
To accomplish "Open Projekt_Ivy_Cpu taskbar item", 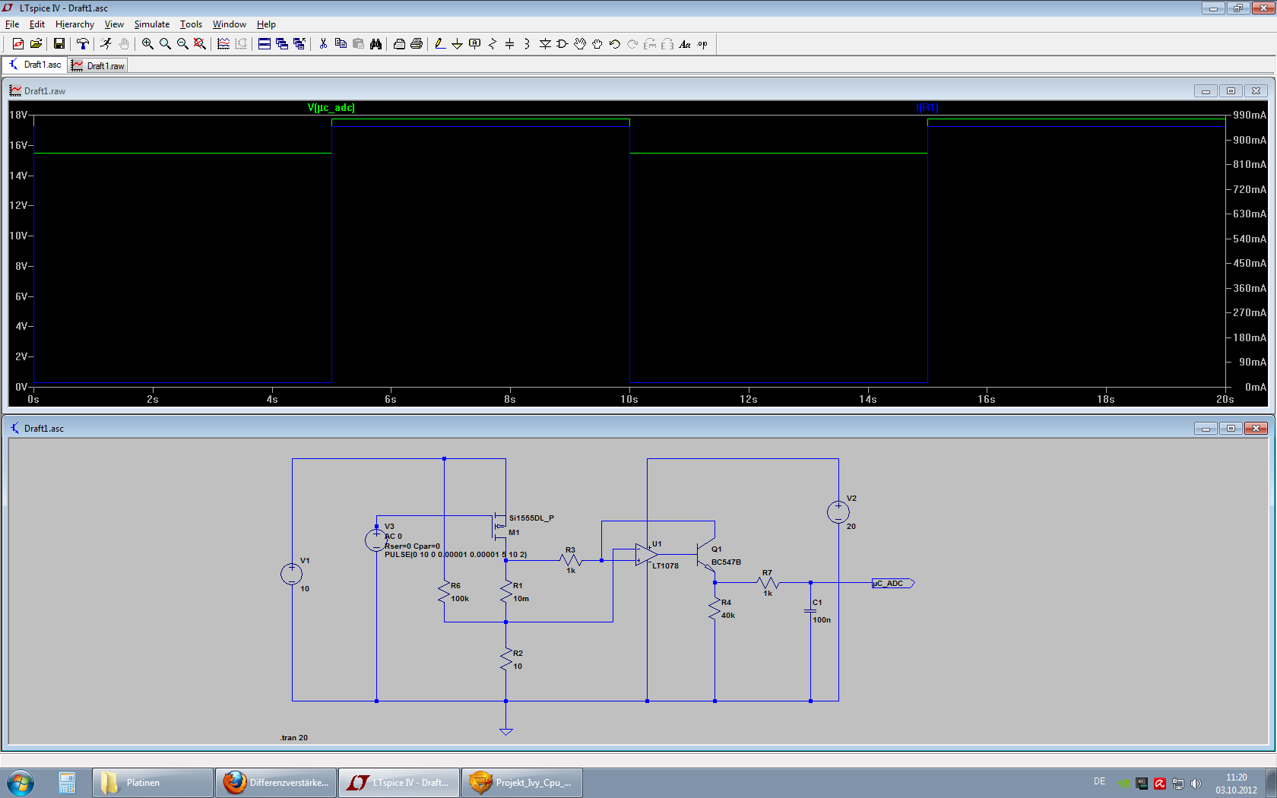I will tap(522, 782).
